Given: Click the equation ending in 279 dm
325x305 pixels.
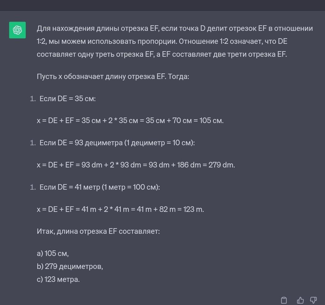Looking at the screenshot, I should click(136, 165).
